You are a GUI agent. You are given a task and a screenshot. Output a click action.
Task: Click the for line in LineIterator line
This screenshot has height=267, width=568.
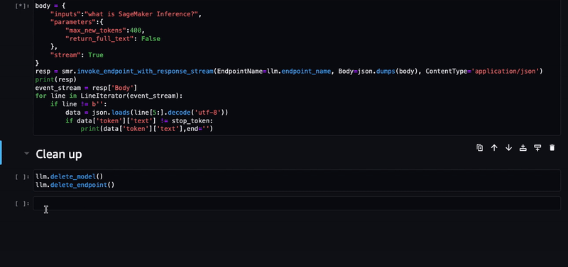pos(109,96)
